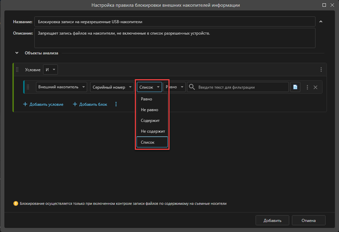Click the Условие label text
The width and height of the screenshot is (339, 232).
[x=33, y=70]
